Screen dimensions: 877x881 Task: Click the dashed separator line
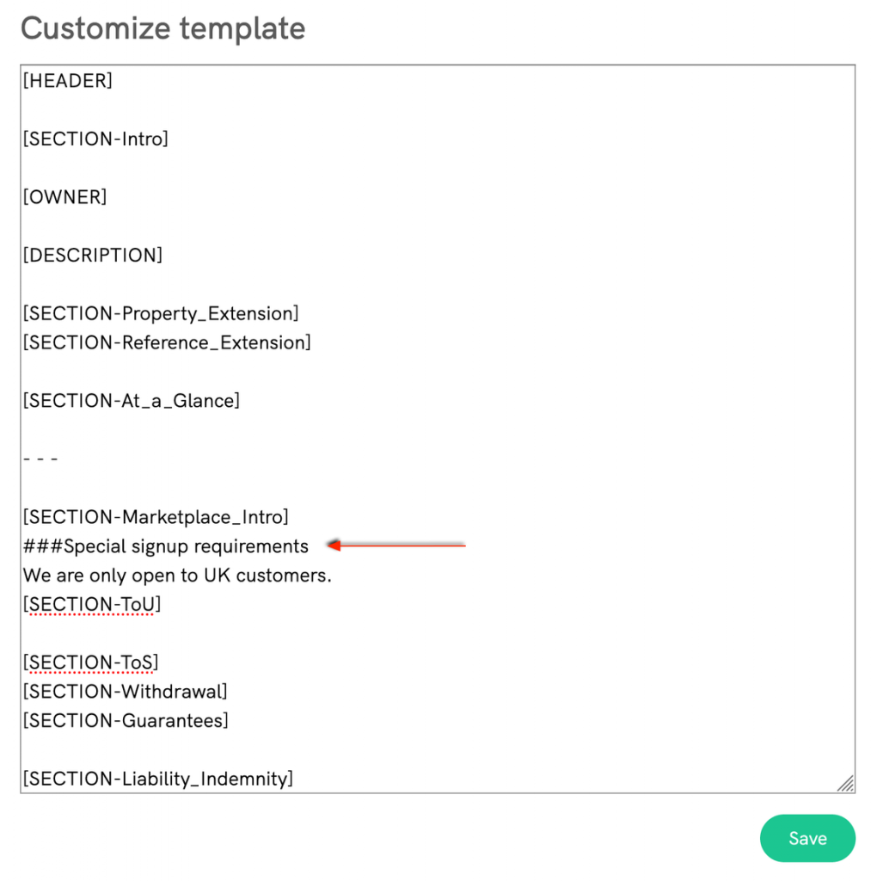[x=40, y=459]
